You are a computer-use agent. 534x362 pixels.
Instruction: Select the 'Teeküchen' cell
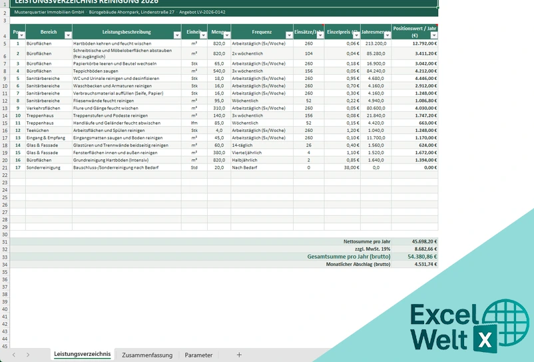49,131
